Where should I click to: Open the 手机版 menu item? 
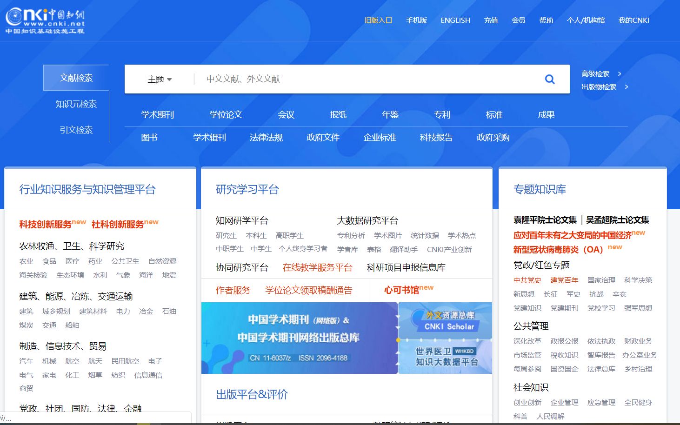tap(416, 20)
